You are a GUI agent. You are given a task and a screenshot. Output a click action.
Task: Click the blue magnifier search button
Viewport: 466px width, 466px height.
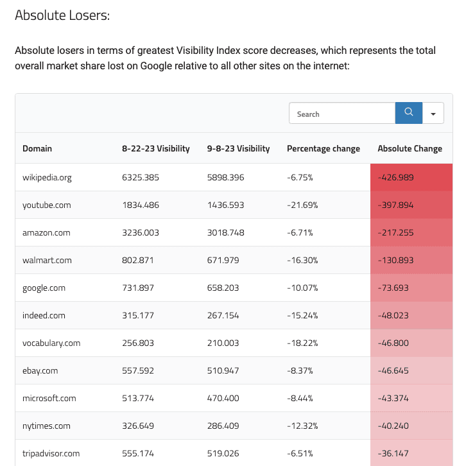409,113
